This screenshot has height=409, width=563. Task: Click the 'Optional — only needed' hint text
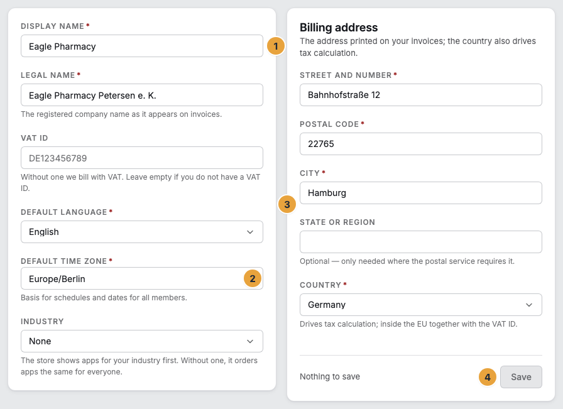tap(407, 261)
